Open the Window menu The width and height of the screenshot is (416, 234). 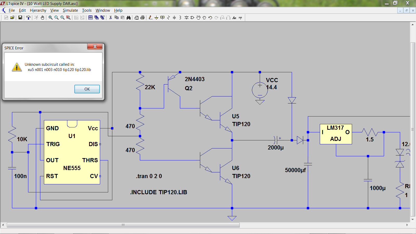[x=103, y=10]
